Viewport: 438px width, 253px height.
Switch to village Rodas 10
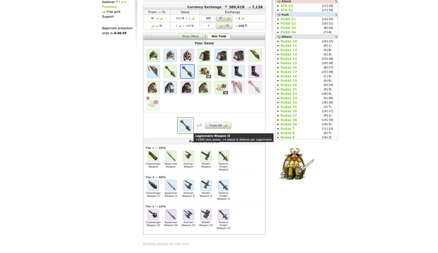pyautogui.click(x=289, y=41)
